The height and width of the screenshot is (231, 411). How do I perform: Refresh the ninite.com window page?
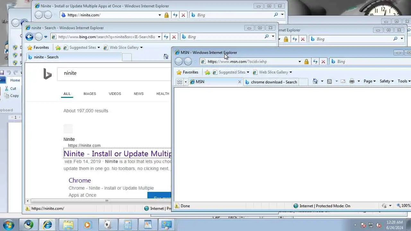[x=175, y=15]
